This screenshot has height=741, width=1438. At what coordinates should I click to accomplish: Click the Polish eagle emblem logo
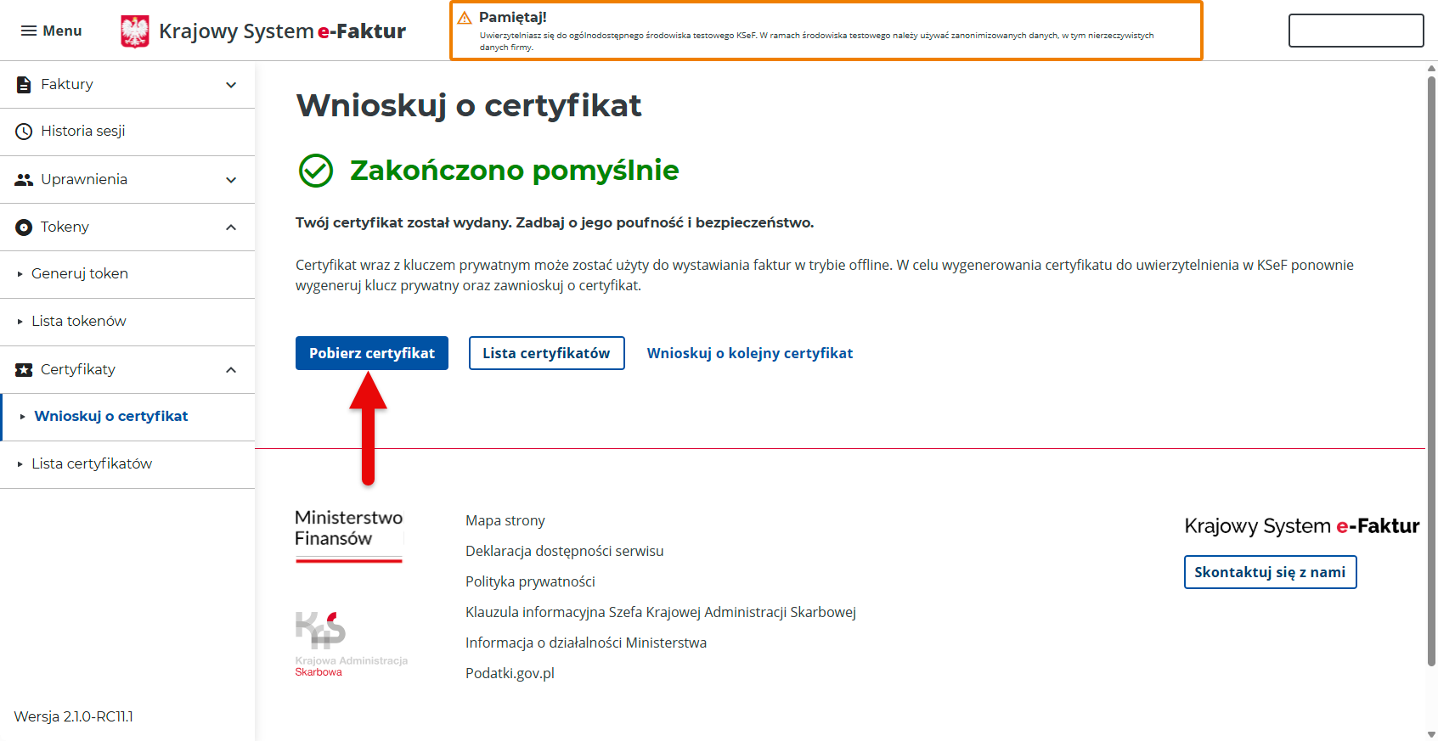point(135,31)
